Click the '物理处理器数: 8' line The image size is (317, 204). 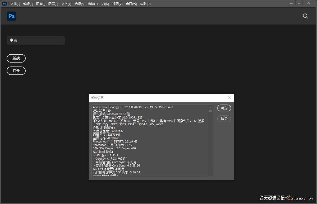[104, 128]
